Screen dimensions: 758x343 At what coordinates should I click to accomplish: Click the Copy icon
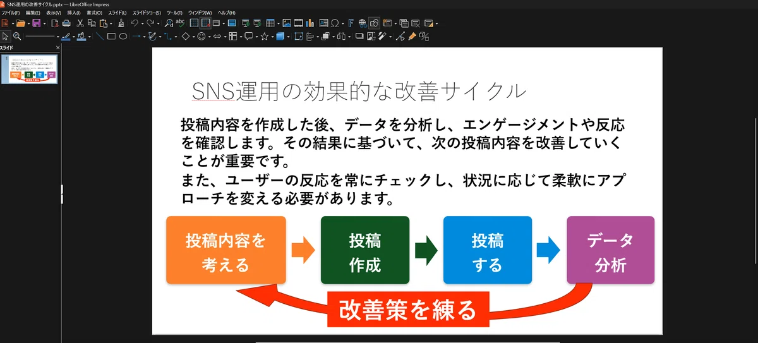(92, 23)
